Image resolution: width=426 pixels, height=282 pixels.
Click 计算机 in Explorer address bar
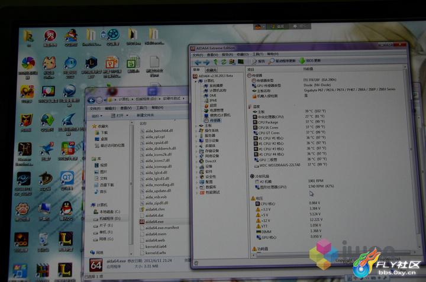(x=124, y=99)
